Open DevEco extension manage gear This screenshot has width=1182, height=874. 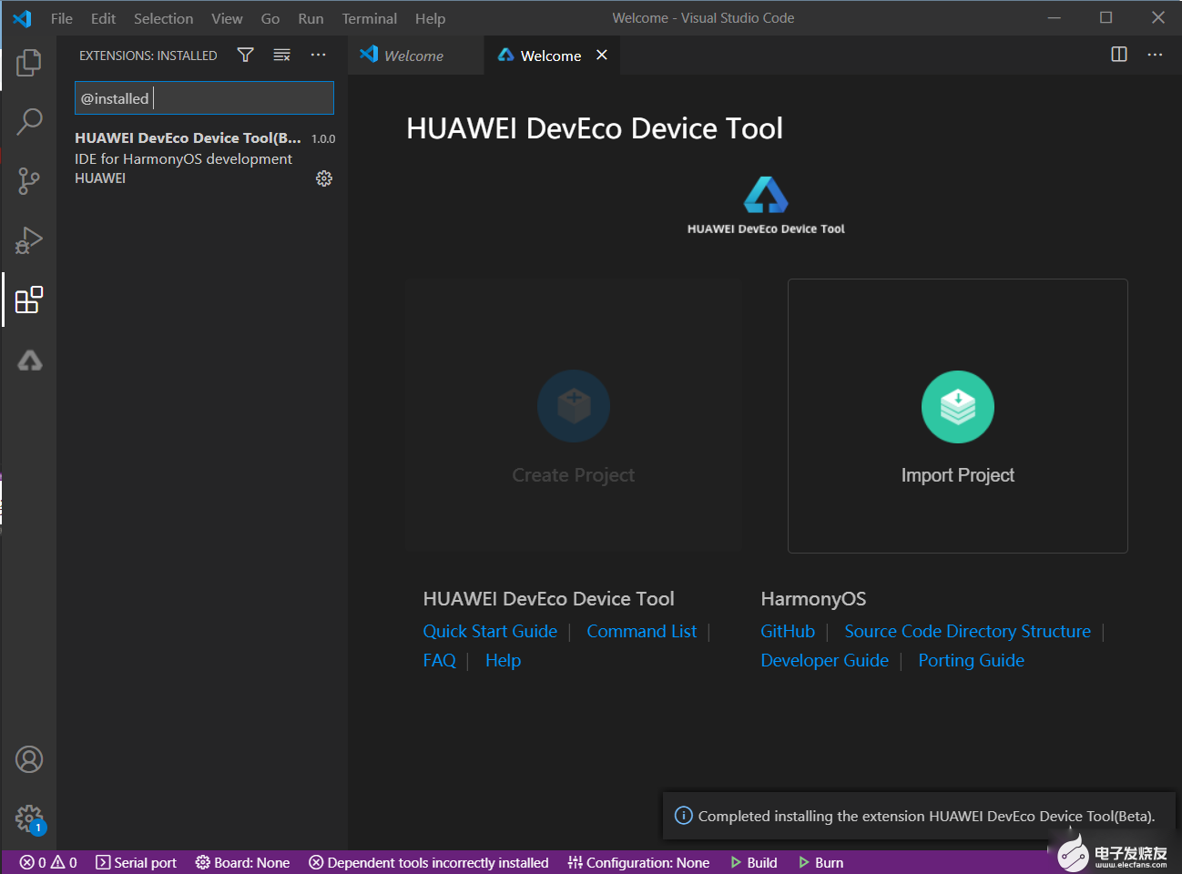pos(324,178)
